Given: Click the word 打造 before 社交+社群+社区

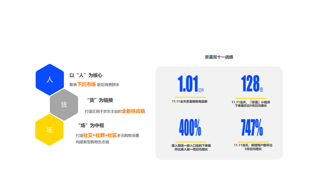Looking at the screenshot, I should (79, 136).
